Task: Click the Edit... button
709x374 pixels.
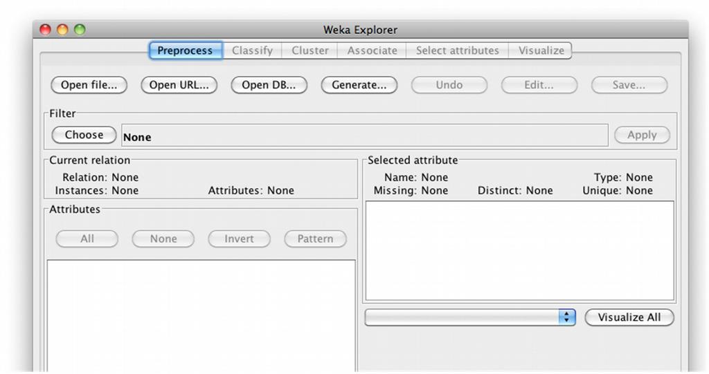Action: click(x=539, y=85)
